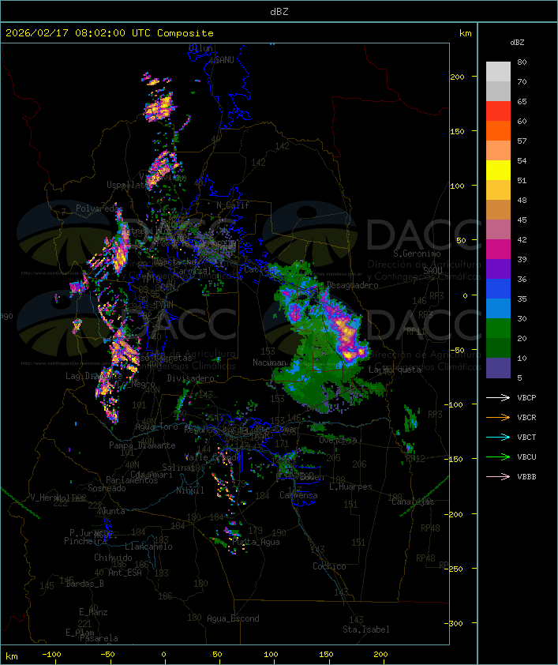Screen dimensions: 558x665
Task: Choose the bright yellow 51-54 dBZ swatch
Action: (x=498, y=170)
